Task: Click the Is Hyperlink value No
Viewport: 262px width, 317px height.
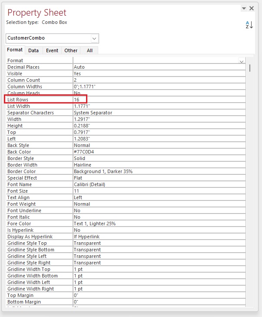Action: pos(159,230)
